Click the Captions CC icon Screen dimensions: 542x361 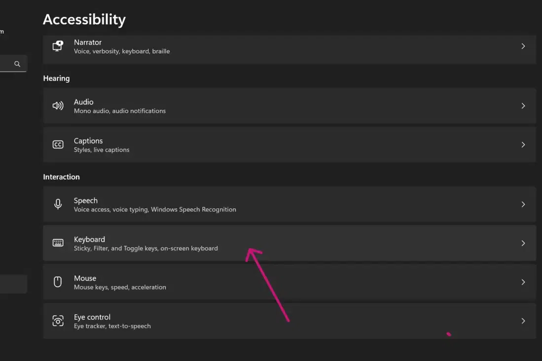(58, 144)
